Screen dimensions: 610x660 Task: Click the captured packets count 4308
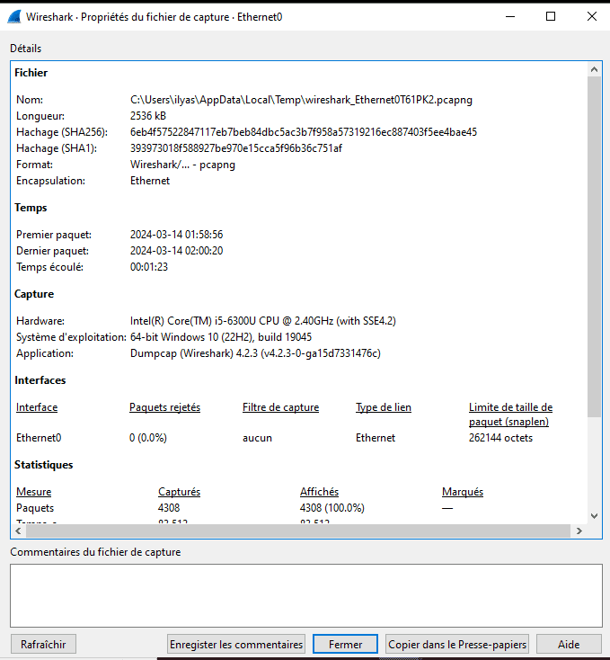coord(169,508)
